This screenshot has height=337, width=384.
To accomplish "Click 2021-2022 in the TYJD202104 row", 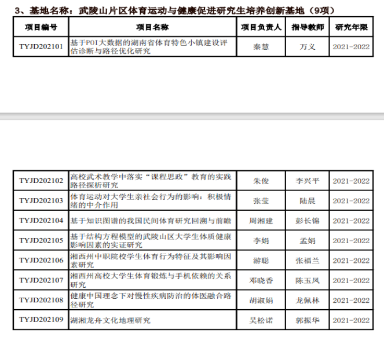I will click(351, 221).
